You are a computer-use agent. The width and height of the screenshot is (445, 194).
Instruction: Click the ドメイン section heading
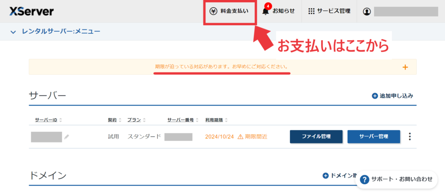coord(48,176)
